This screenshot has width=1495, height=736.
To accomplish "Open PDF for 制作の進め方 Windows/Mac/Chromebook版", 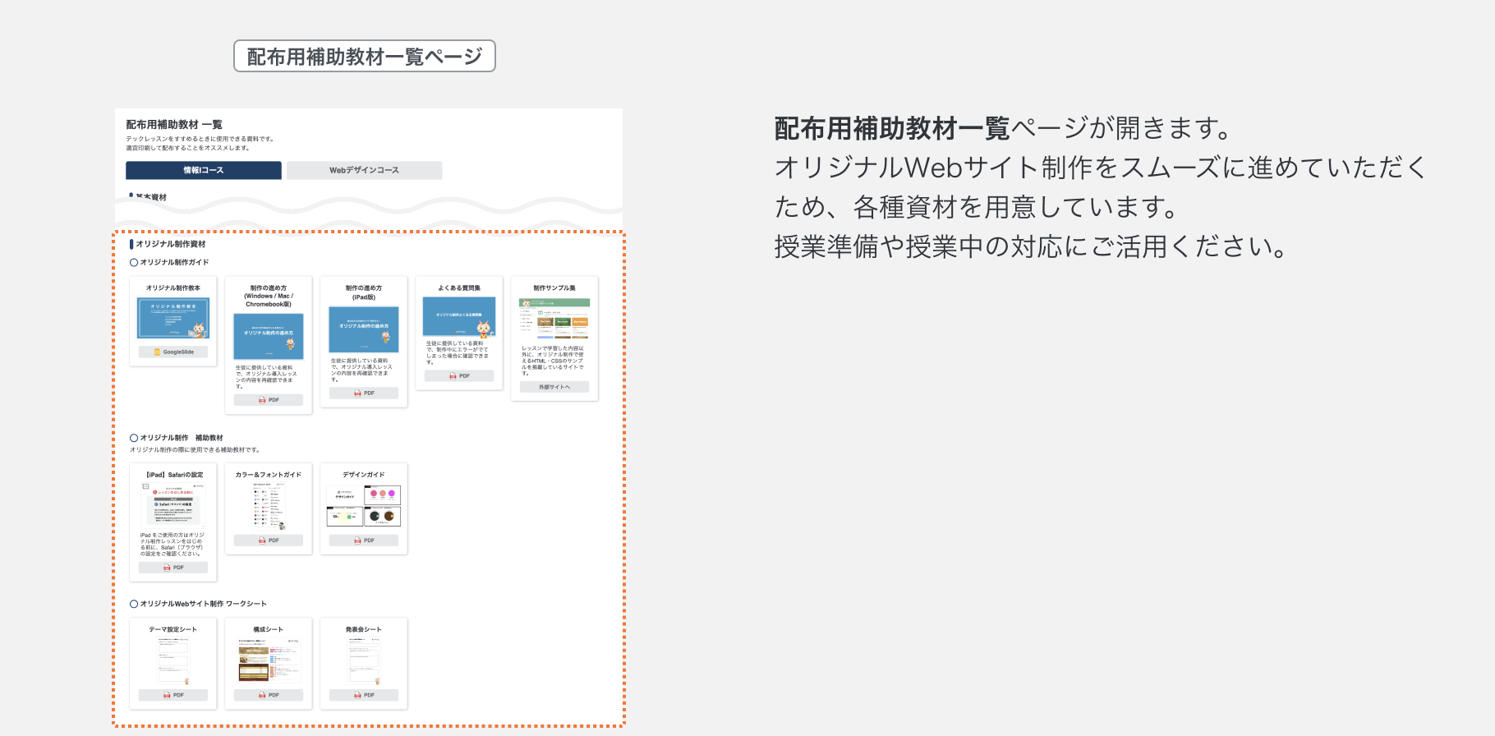I will pos(269,400).
